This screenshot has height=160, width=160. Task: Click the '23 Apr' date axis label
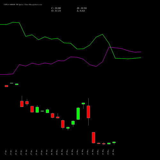pos(21,152)
